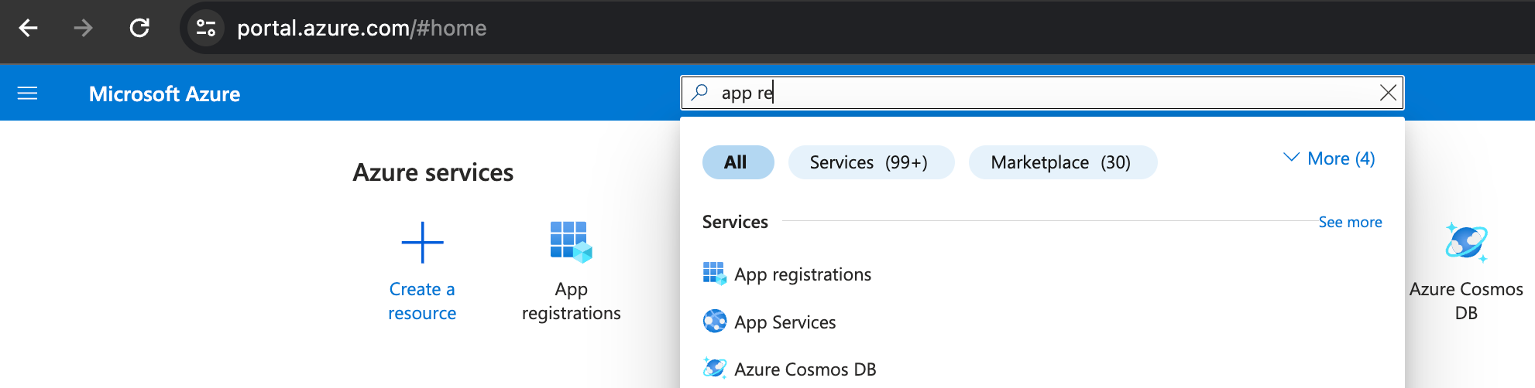Viewport: 1535px width, 388px height.
Task: Click the portal.azure.com address bar URL
Action: (362, 29)
